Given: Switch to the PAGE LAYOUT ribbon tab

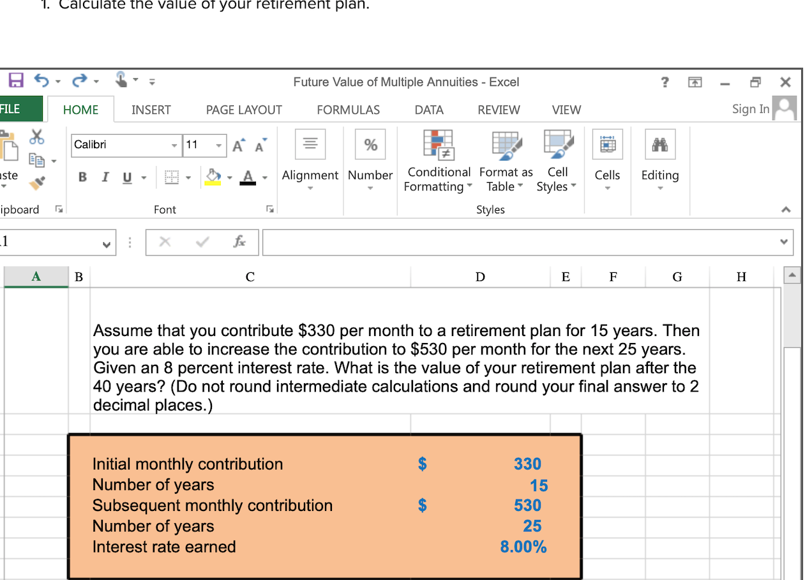Looking at the screenshot, I should point(243,109).
